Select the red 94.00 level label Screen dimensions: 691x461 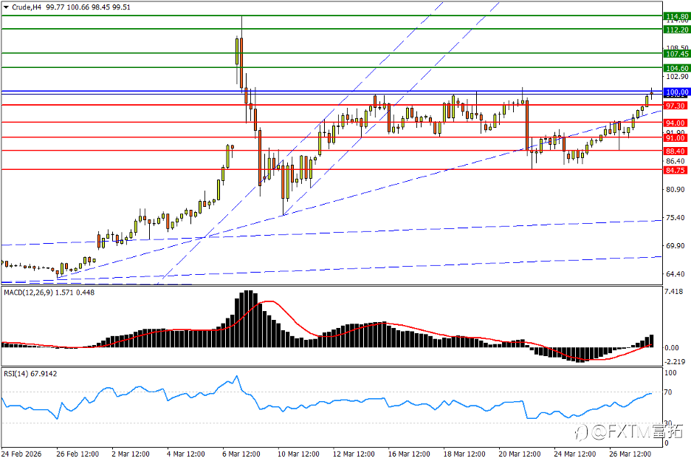pos(675,123)
